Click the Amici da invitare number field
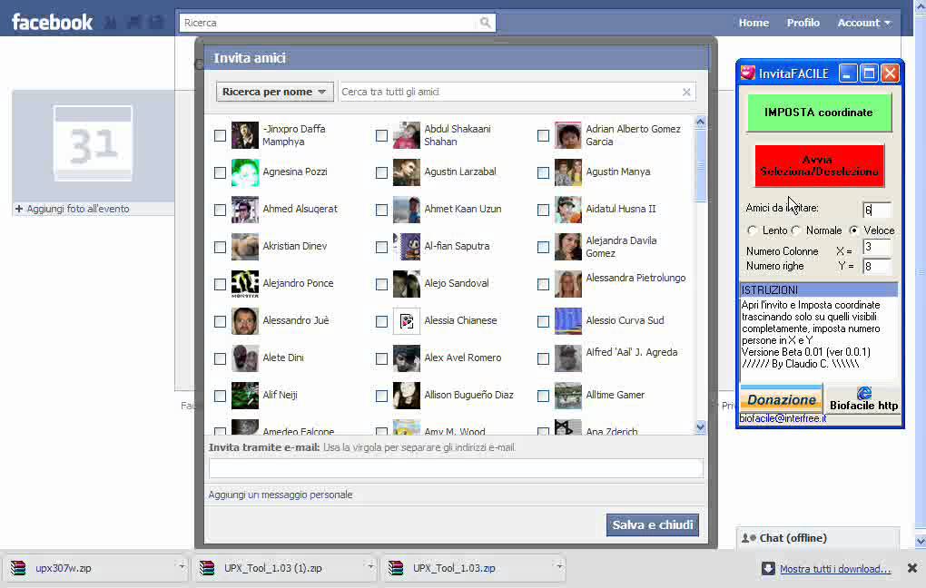The width and height of the screenshot is (926, 588). 876,210
